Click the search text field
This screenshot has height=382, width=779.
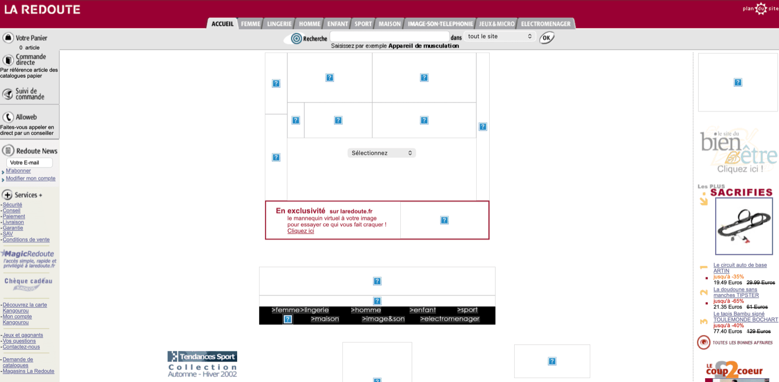click(x=389, y=36)
